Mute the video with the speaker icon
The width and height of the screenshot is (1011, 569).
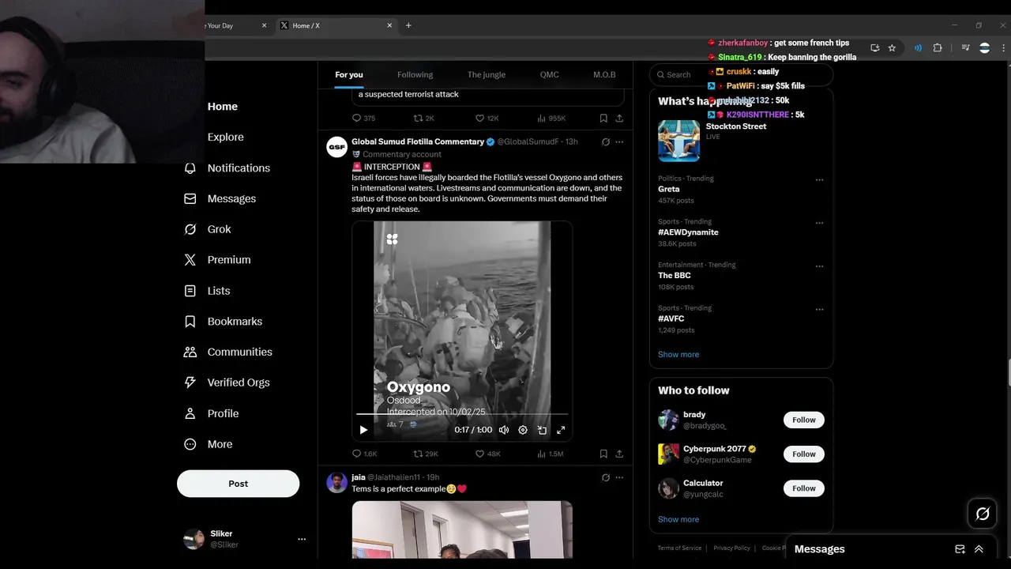504,430
